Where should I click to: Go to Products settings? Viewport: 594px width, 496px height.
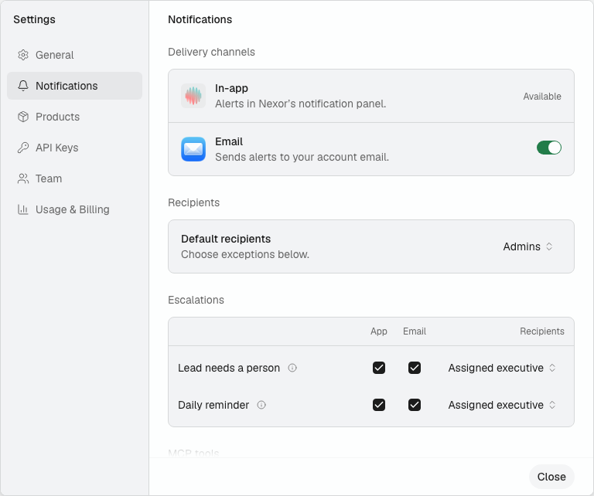coord(74,117)
